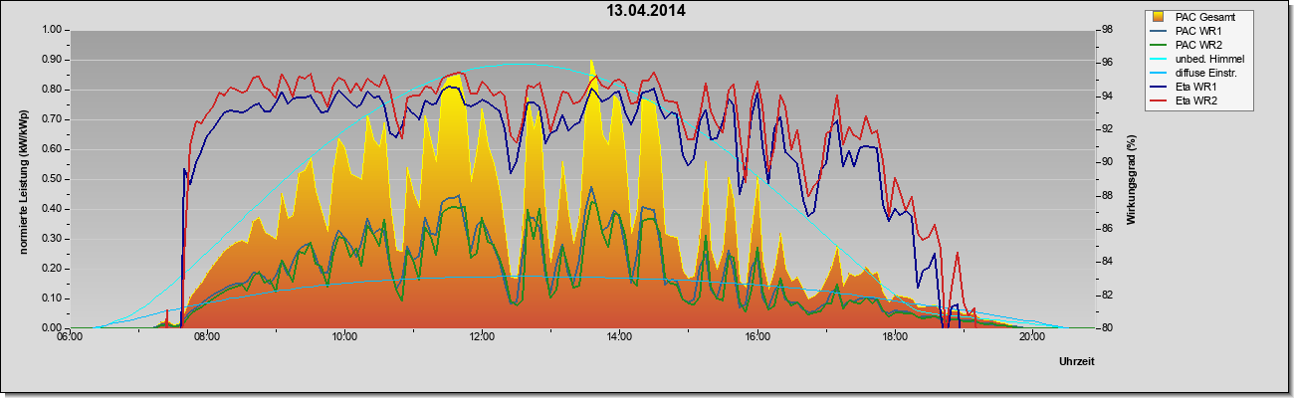Viewport: 1294px width, 398px height.
Task: Select the Eta WR2 legend entry
Action: (1196, 100)
